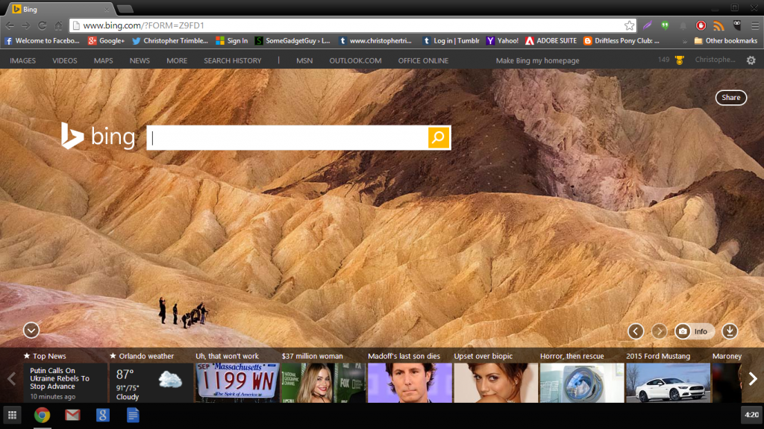Open the Other bookmarks folder
Viewport: 764px width, 429px height.
tap(725, 41)
